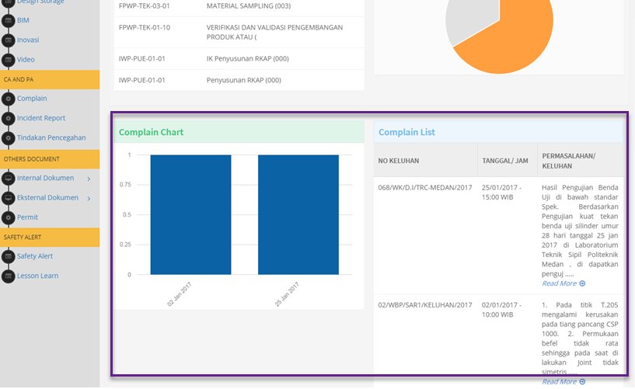Image resolution: width=635 pixels, height=389 pixels.
Task: Read more on the WBP/SAR1 complaint
Action: 563,382
